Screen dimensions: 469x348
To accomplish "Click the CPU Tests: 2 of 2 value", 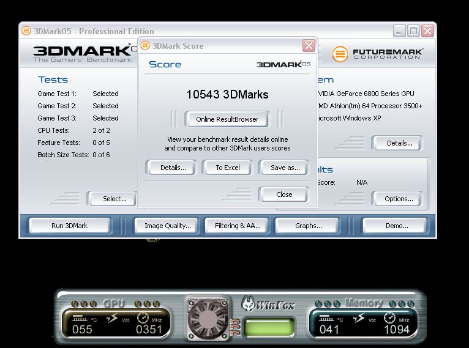I will point(101,130).
